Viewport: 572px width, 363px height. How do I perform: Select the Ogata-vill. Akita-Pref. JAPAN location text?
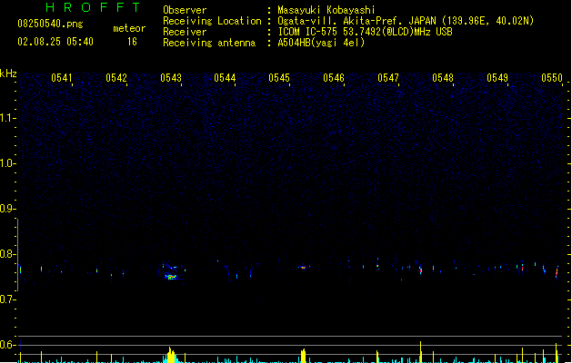(406, 21)
